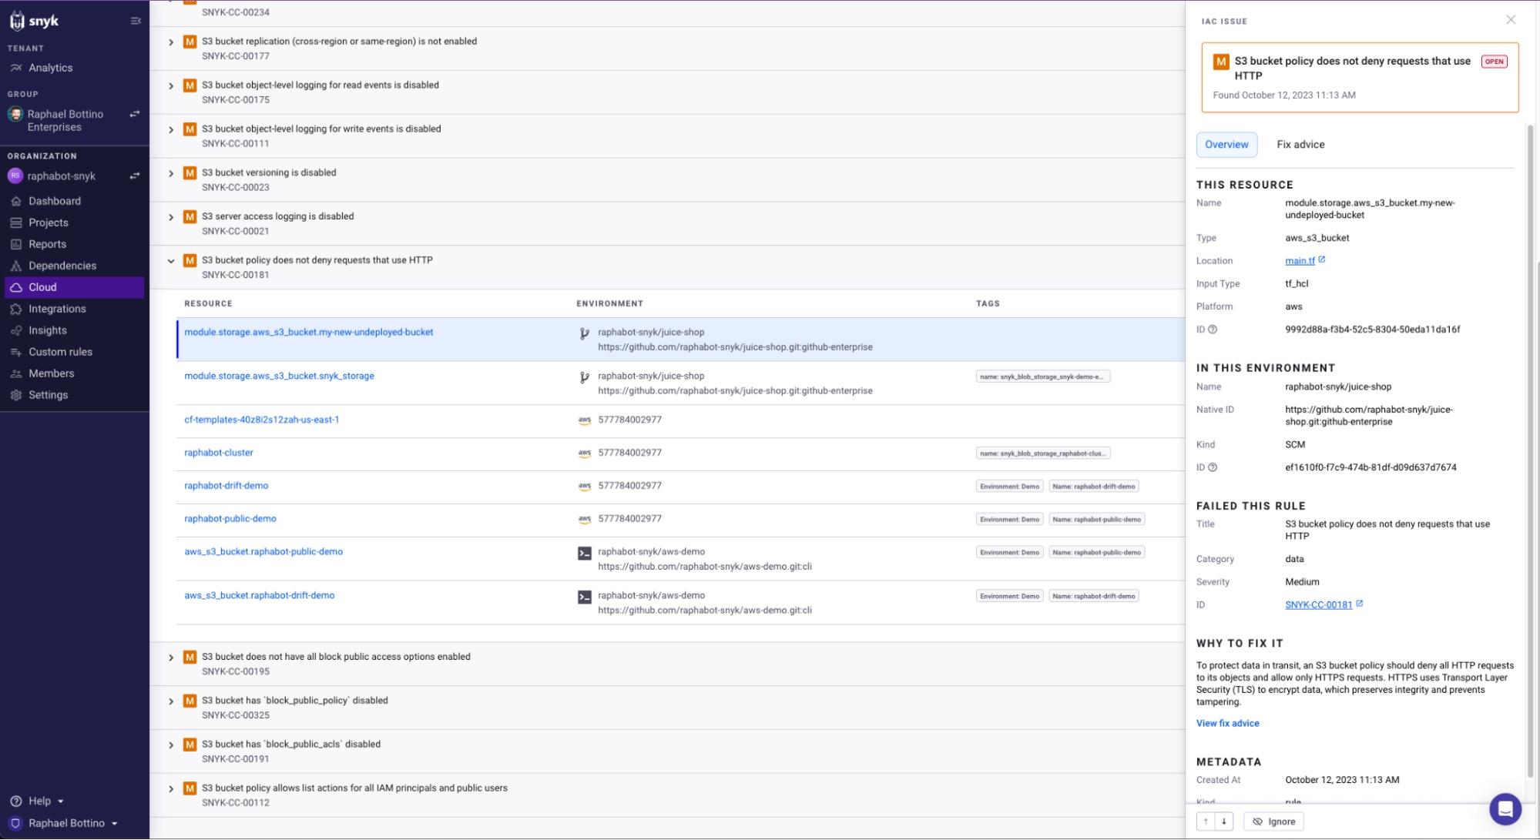Viewport: 1540px width, 840px height.
Task: Click the Ignore button at bottom right
Action: pyautogui.click(x=1275, y=820)
